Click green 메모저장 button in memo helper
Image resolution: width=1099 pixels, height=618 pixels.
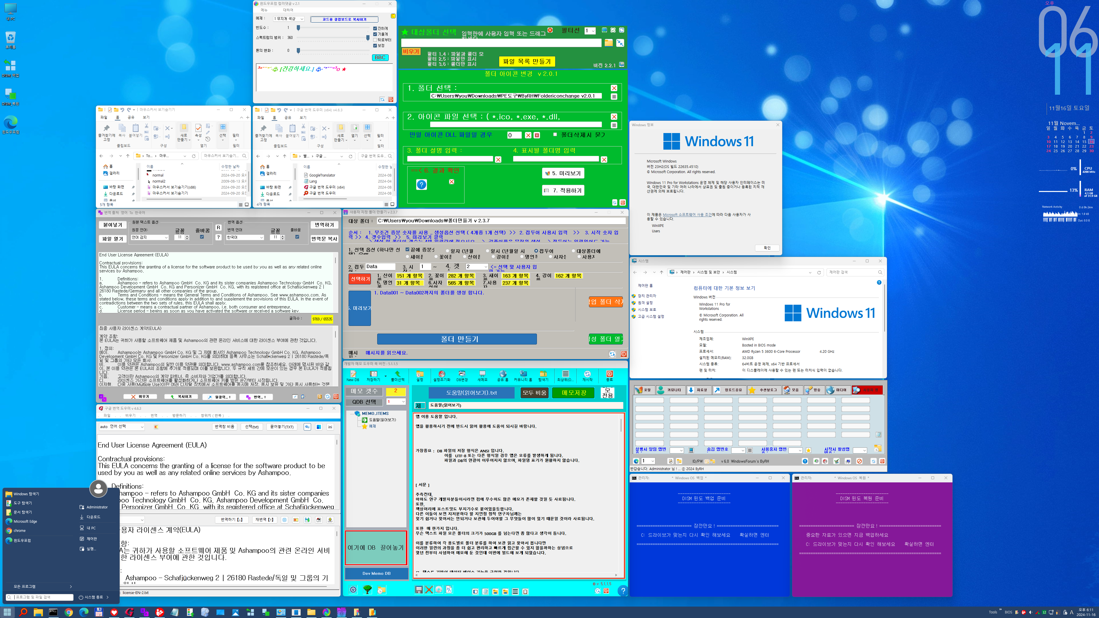tap(573, 393)
